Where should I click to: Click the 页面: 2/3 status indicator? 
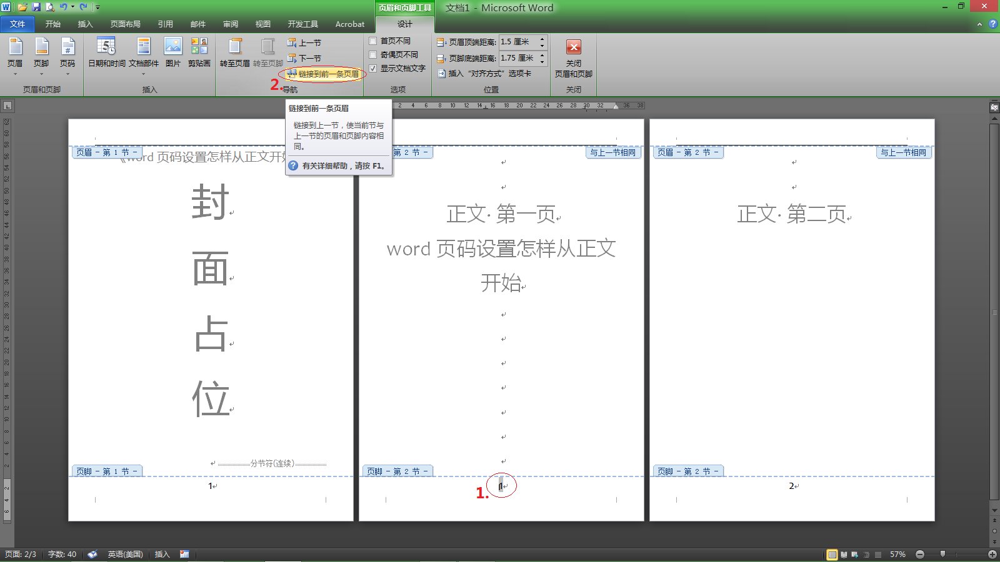[19, 554]
